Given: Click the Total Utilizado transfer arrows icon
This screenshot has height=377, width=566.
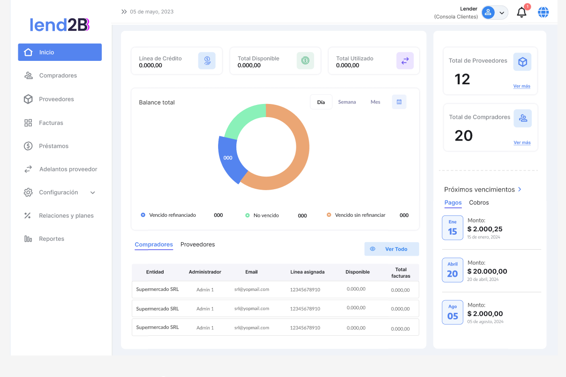Looking at the screenshot, I should 405,61.
